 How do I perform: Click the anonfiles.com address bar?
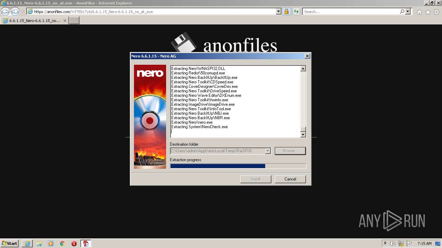[151, 11]
